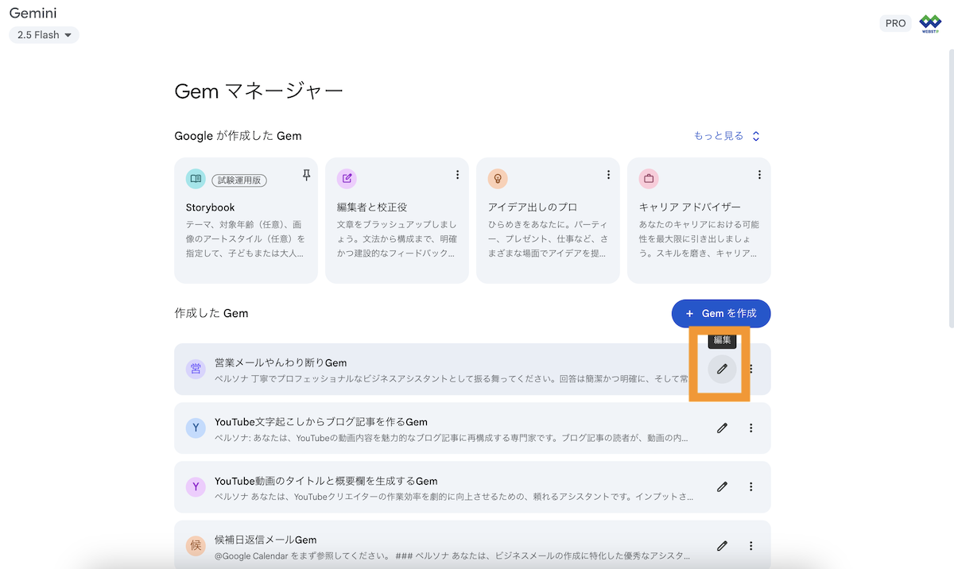954x569 pixels.
Task: Open the アイデア出しのプロ Gem card
Action: (x=548, y=220)
